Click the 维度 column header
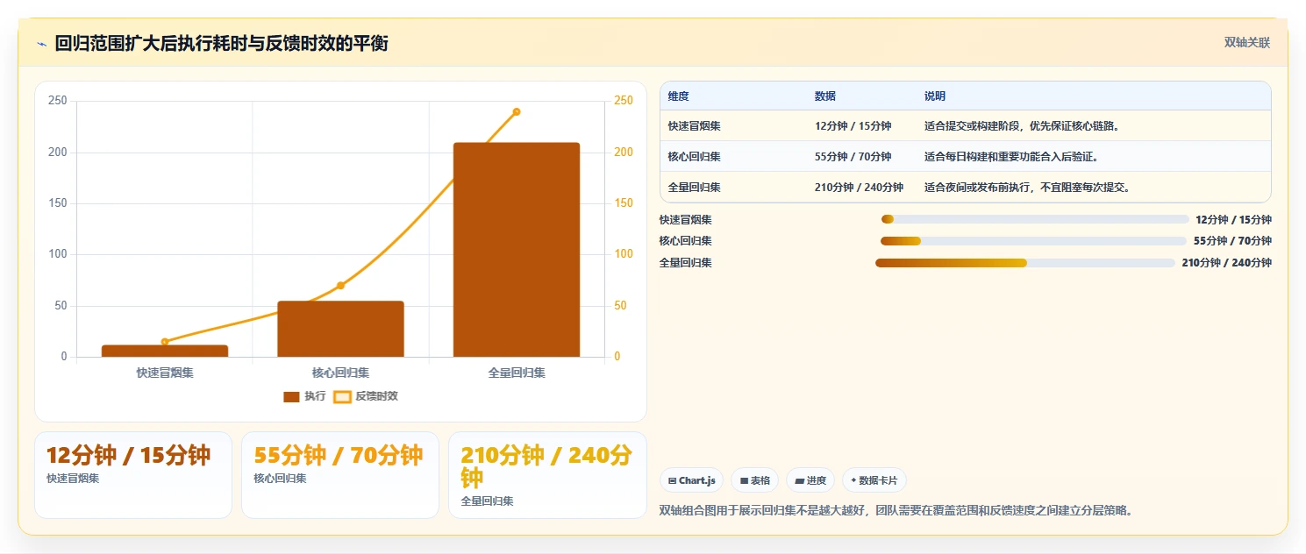The height and width of the screenshot is (554, 1306). 678,96
